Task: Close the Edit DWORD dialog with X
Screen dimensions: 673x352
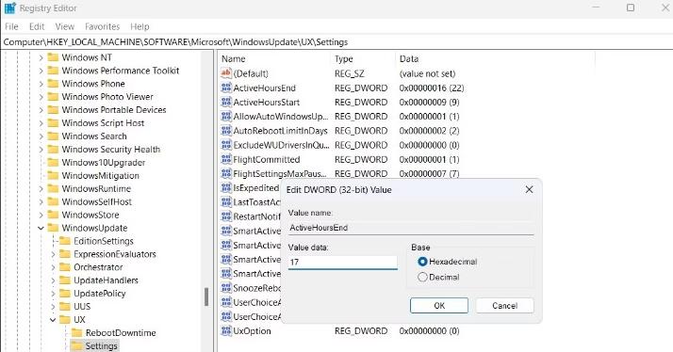Action: (x=529, y=189)
